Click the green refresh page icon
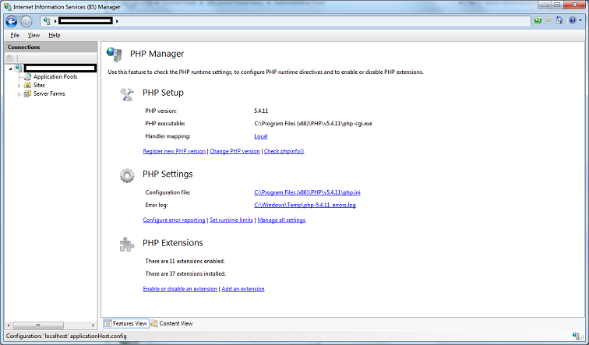This screenshot has height=345, width=589. (x=538, y=20)
